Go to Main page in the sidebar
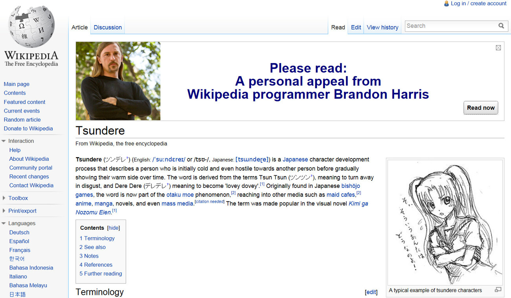Viewport: 511px width, 298px height. click(17, 84)
